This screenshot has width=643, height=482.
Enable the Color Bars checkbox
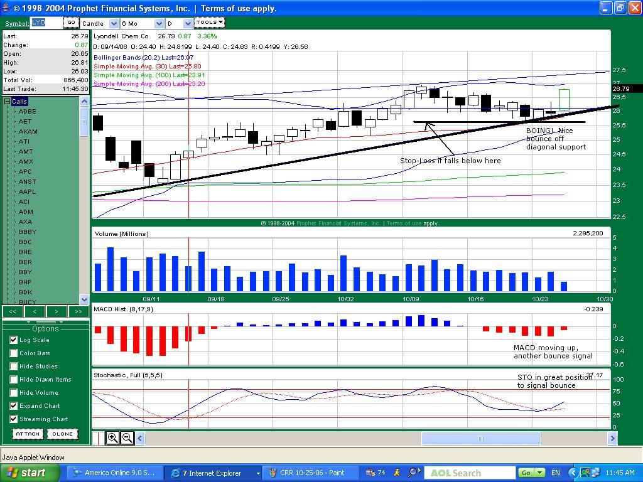pyautogui.click(x=14, y=353)
